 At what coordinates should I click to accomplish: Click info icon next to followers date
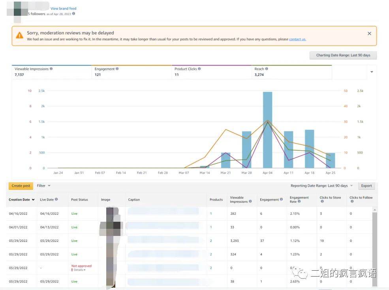pyautogui.click(x=73, y=14)
